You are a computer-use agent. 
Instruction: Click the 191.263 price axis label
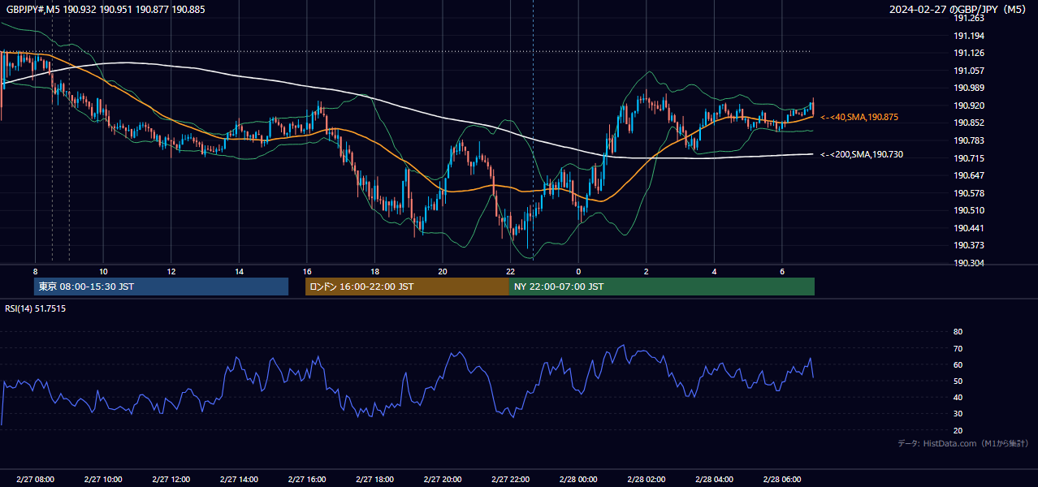[969, 19]
